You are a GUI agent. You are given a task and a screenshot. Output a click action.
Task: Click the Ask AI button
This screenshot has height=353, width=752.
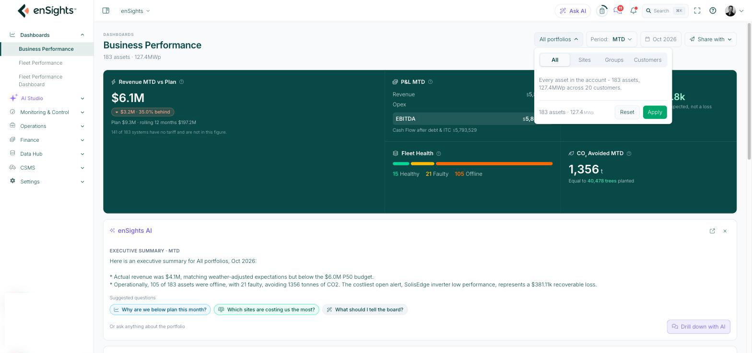point(573,11)
